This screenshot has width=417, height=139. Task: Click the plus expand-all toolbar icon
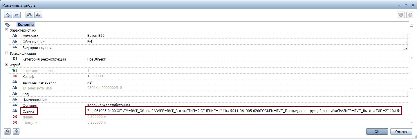8,14
